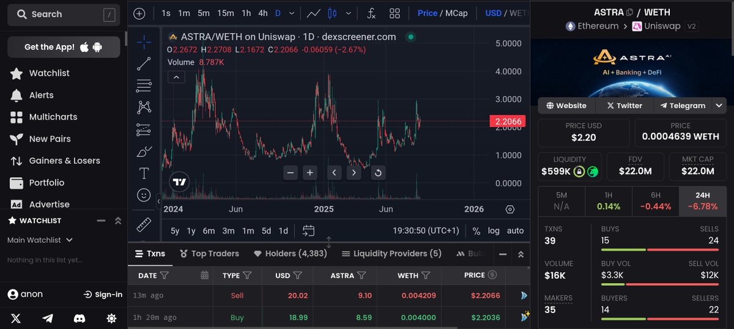
Task: Open the Txns tab
Action: [x=150, y=253]
